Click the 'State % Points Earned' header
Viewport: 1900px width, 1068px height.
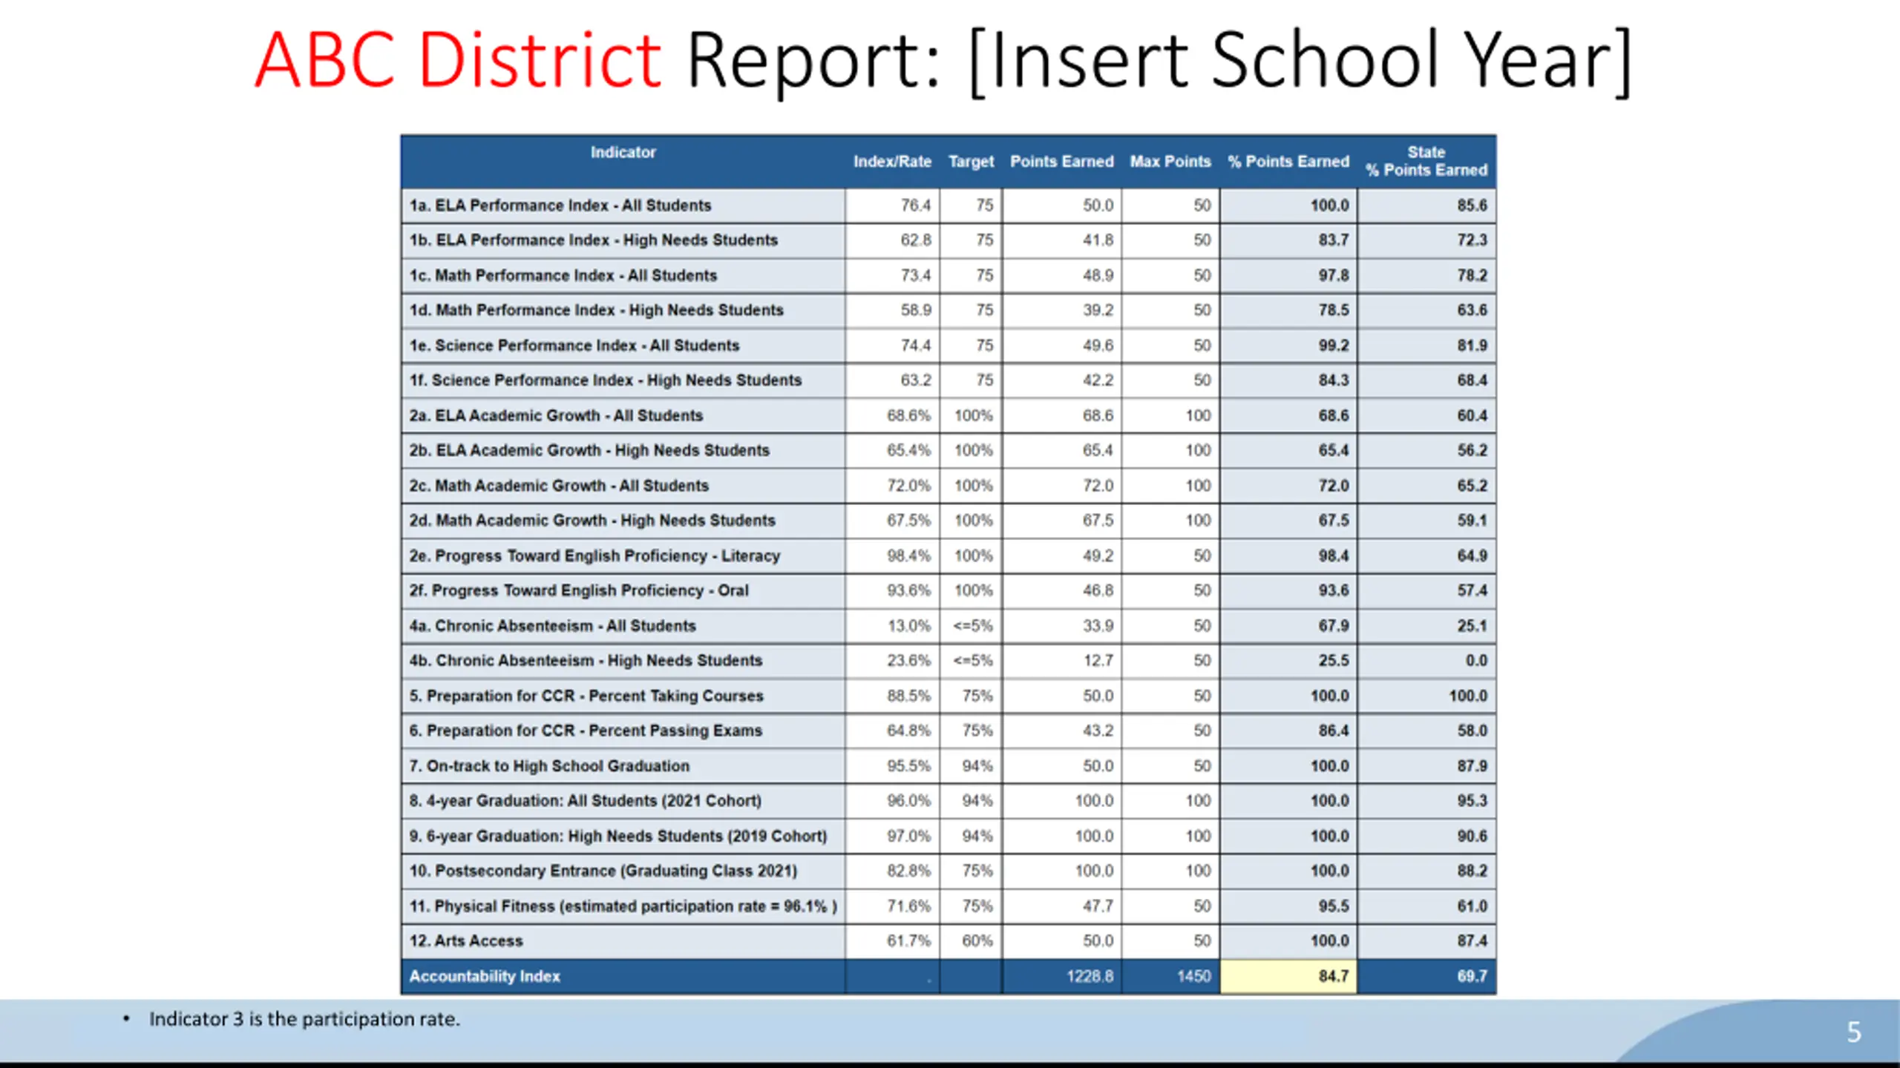coord(1426,161)
